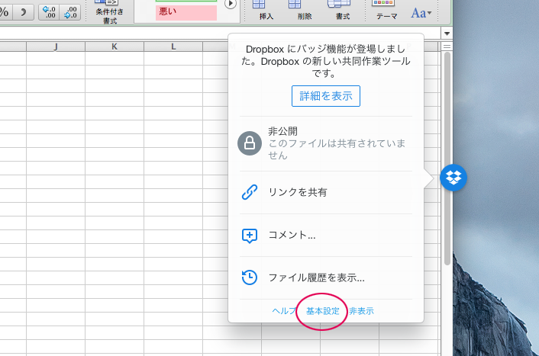The image size is (539, 356).
Task: Click the file history clock icon
Action: (x=249, y=277)
